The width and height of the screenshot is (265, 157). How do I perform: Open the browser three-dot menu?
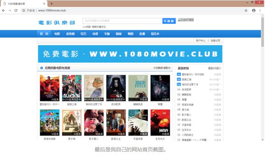pyautogui.click(x=261, y=11)
